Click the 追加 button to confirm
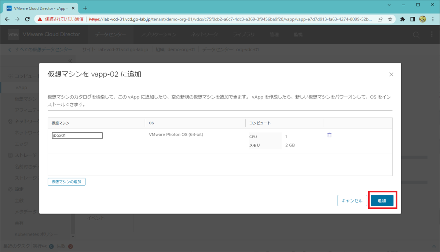Viewport: 440px width, 252px height. pos(382,201)
